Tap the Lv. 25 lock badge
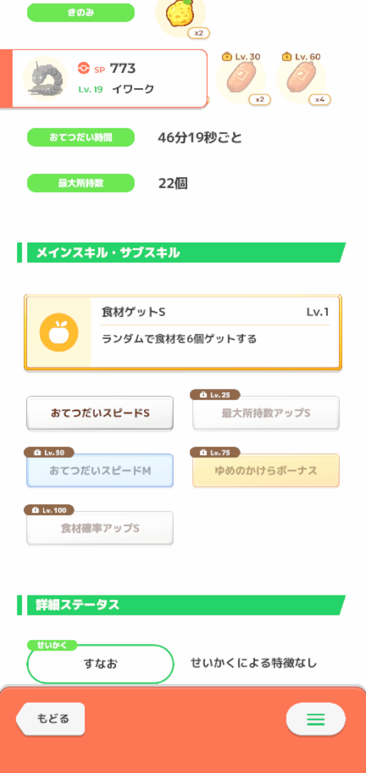This screenshot has width=366, height=773. 215,395
